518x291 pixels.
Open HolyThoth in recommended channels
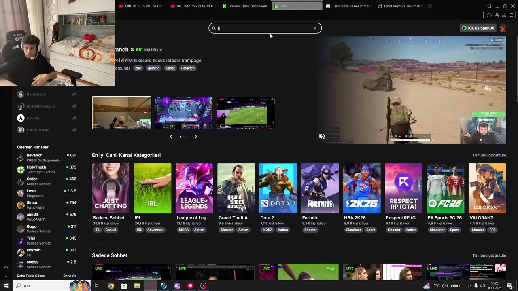point(47,169)
